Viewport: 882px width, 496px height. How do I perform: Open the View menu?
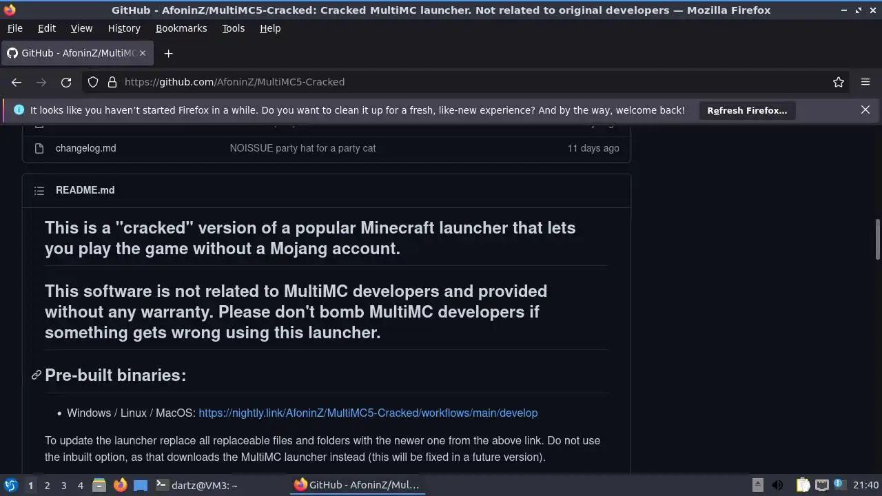coord(81,28)
